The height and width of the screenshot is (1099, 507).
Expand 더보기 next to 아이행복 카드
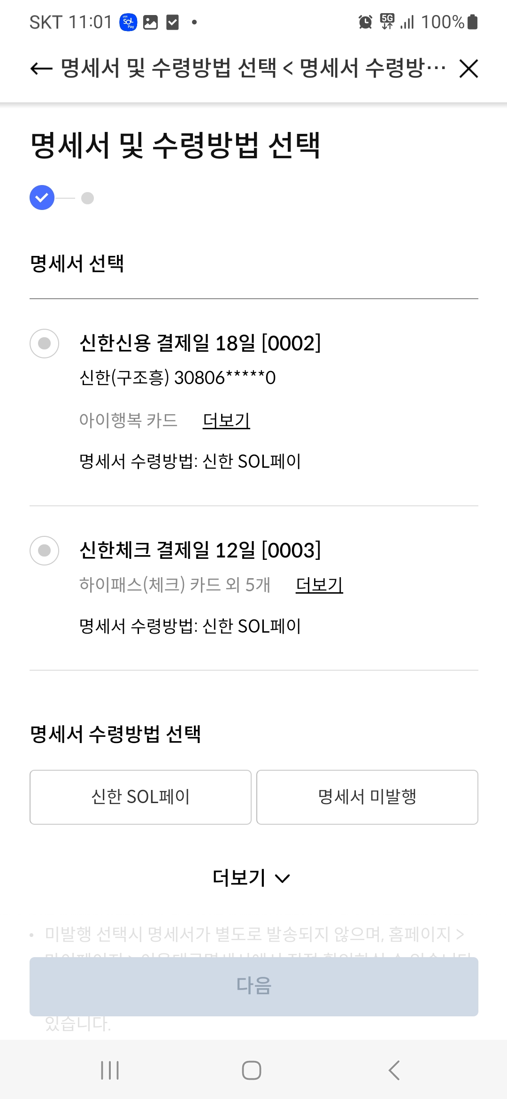pyautogui.click(x=226, y=420)
